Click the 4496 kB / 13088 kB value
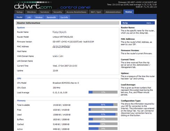 (61, 129)
